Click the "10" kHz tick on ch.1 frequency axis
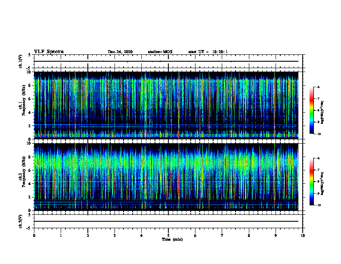The width and height of the screenshot is (341, 264). [30, 72]
